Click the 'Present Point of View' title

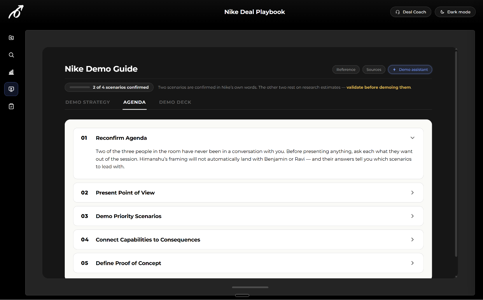click(125, 193)
